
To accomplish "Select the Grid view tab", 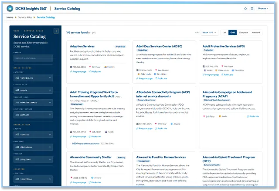I will tap(232, 33).
